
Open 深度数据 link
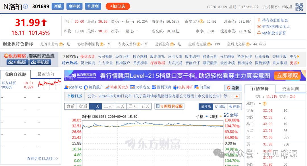pos(157,63)
